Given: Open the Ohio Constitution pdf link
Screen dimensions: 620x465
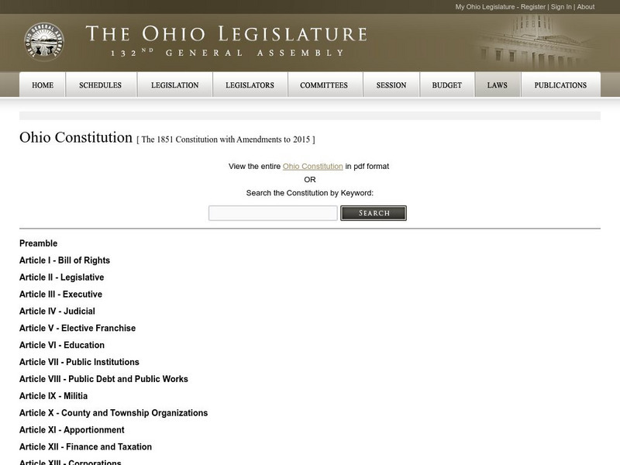Looking at the screenshot, I should pos(313,167).
